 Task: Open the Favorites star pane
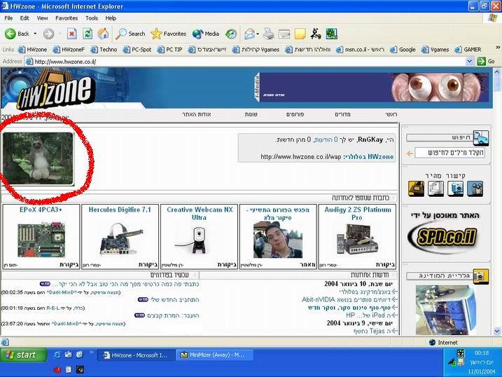[169, 34]
